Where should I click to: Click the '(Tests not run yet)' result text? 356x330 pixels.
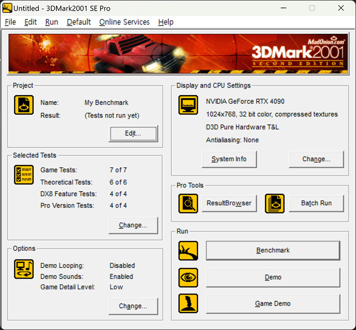click(x=112, y=116)
